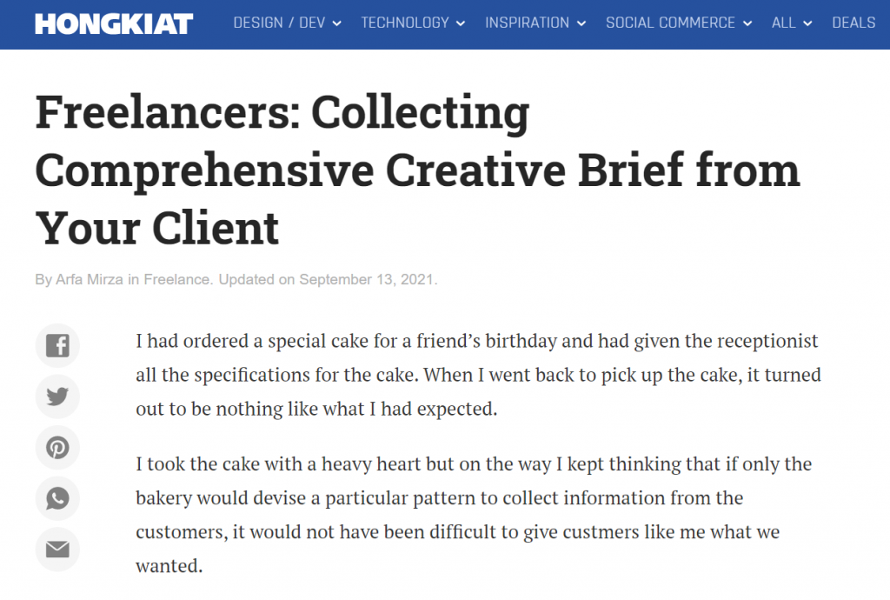Send the article by email icon
The width and height of the screenshot is (890, 600).
point(57,549)
